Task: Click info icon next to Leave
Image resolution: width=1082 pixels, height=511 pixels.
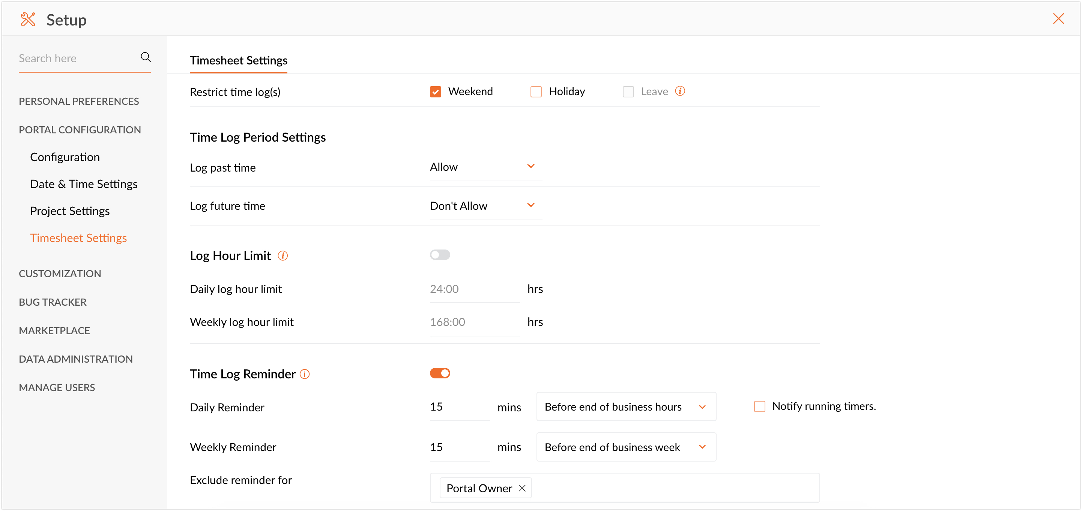Action: (679, 91)
